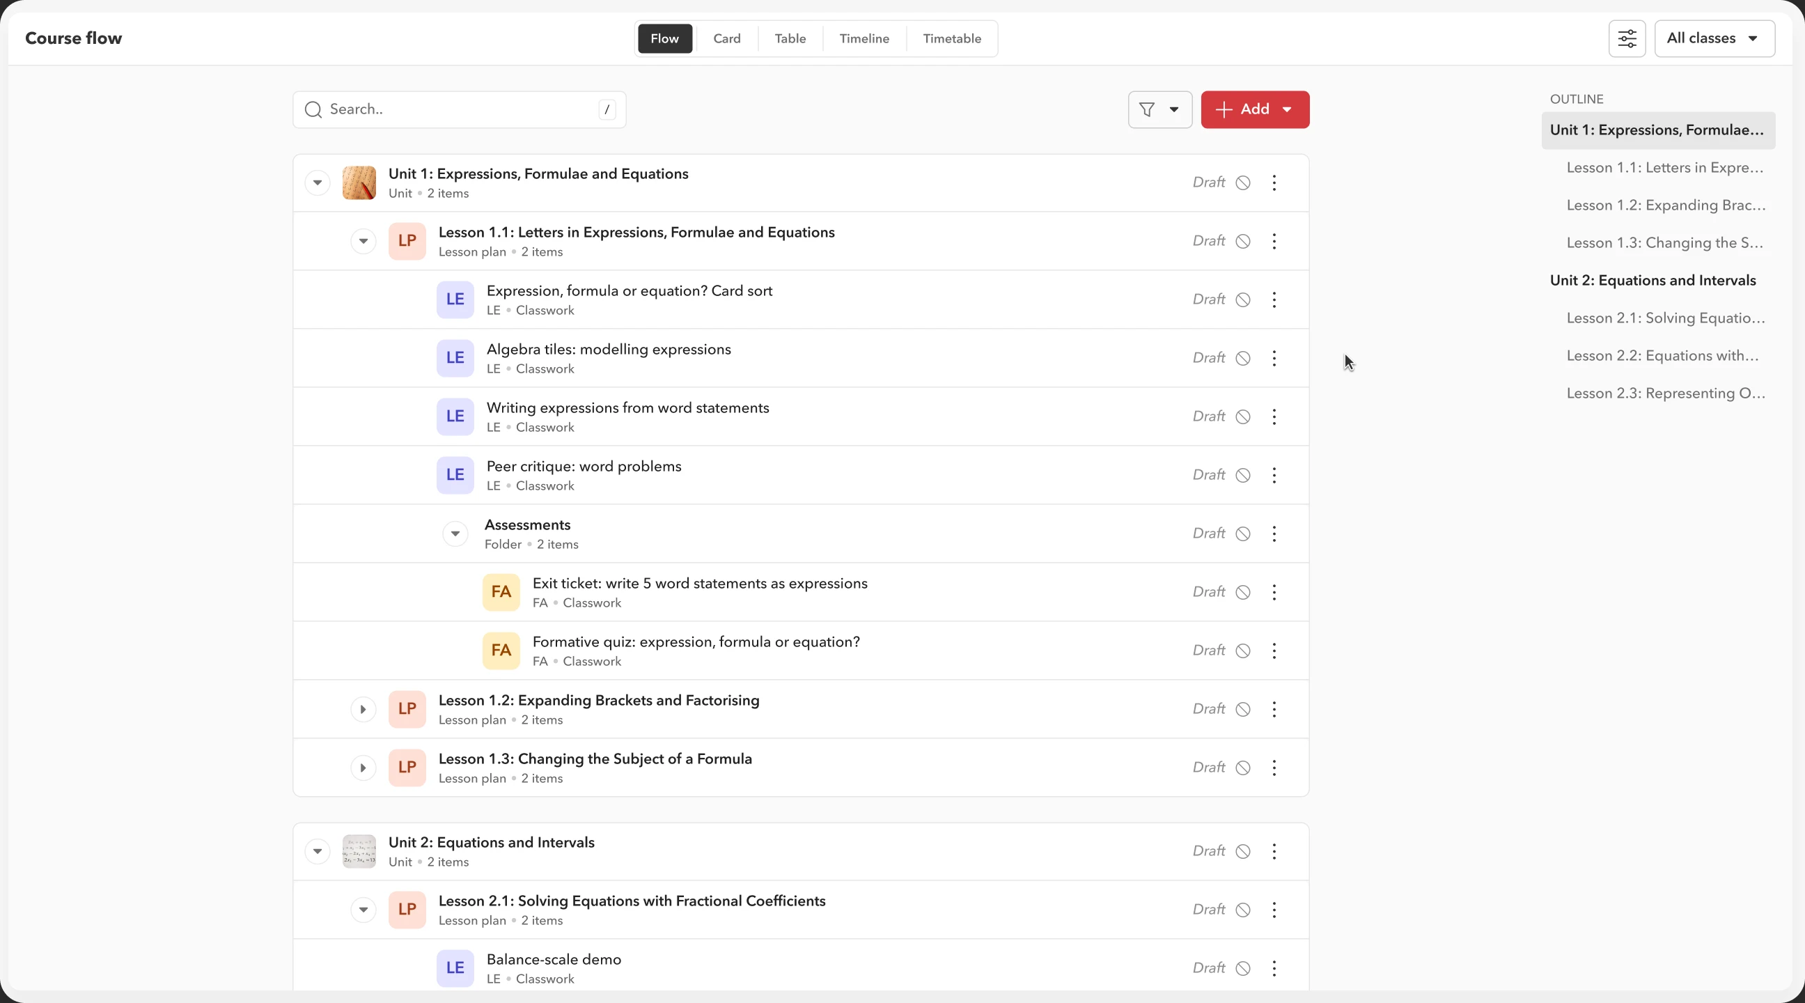The image size is (1805, 1003).
Task: Collapse Unit 1 with its chevron
Action: [318, 183]
